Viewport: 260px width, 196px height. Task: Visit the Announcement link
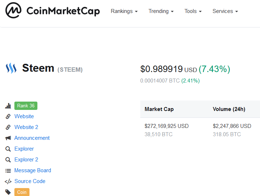click(32, 138)
